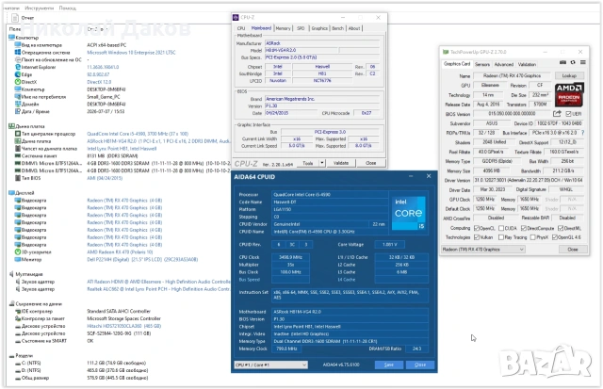Click the Компютър group monitor icon
Screen dimensions: 603x389
11,38
